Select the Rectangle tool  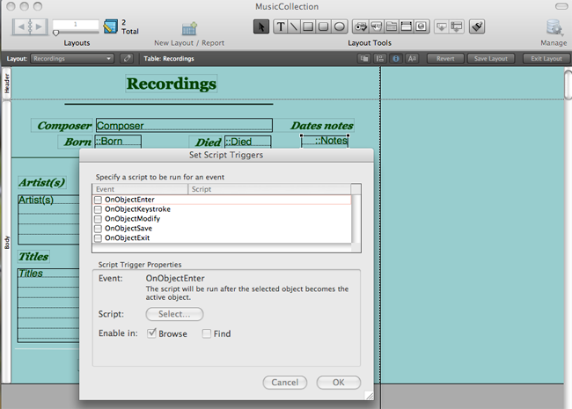coord(308,27)
